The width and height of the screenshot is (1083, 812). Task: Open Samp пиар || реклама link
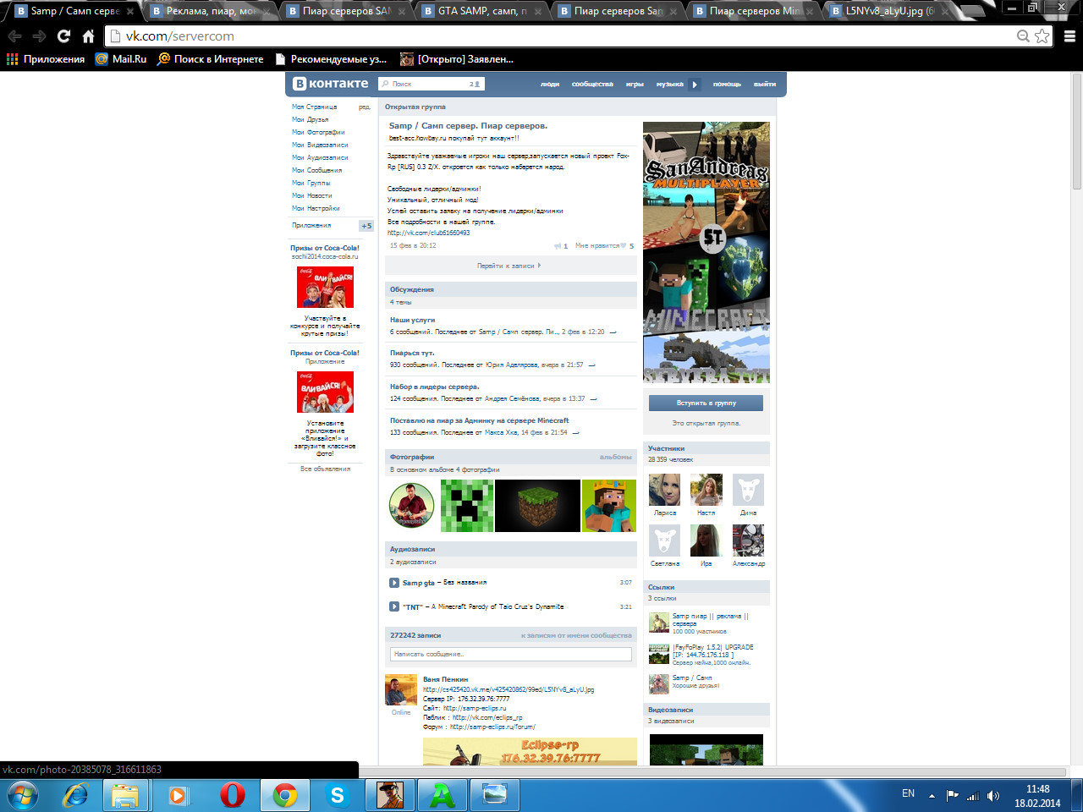pyautogui.click(x=710, y=620)
